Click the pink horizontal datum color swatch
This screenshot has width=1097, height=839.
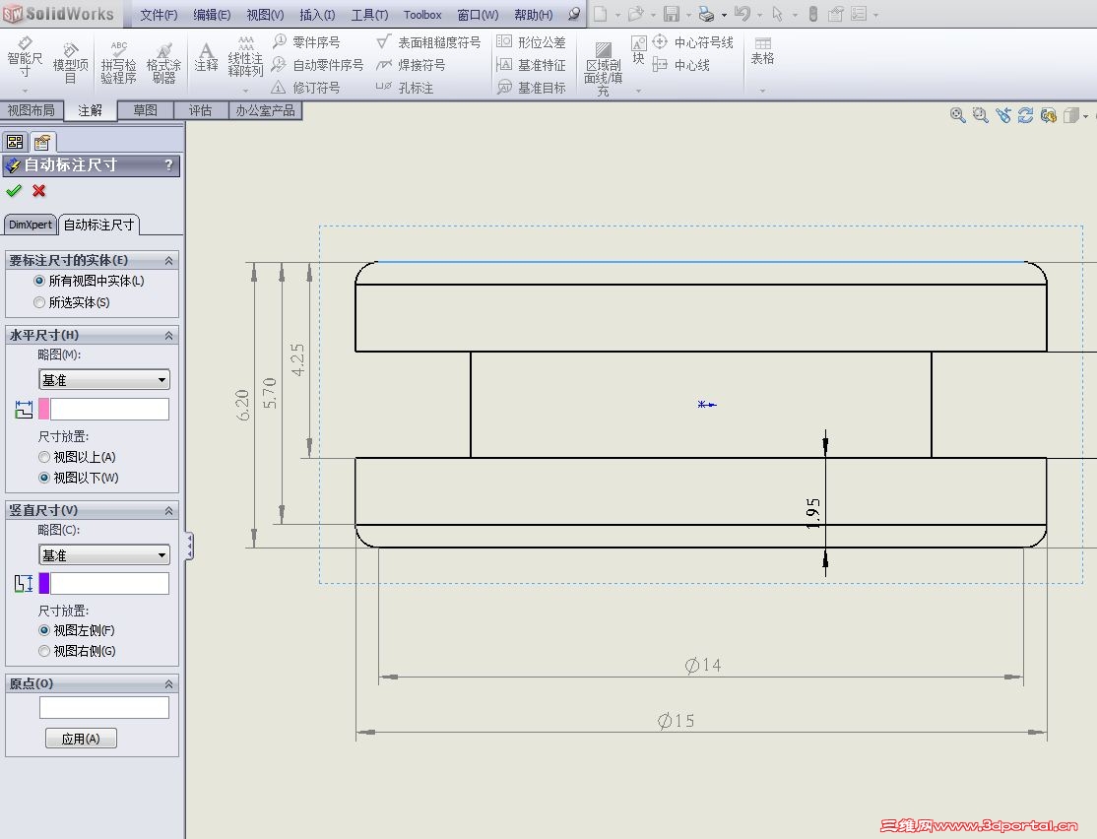point(44,409)
